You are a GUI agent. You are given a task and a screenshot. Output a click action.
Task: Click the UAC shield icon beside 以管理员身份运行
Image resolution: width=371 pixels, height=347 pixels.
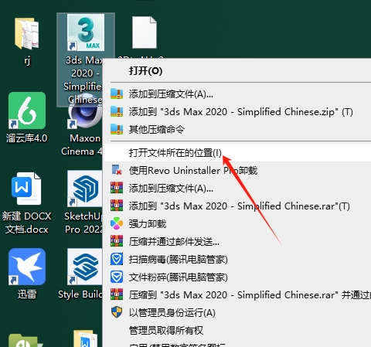pyautogui.click(x=117, y=312)
